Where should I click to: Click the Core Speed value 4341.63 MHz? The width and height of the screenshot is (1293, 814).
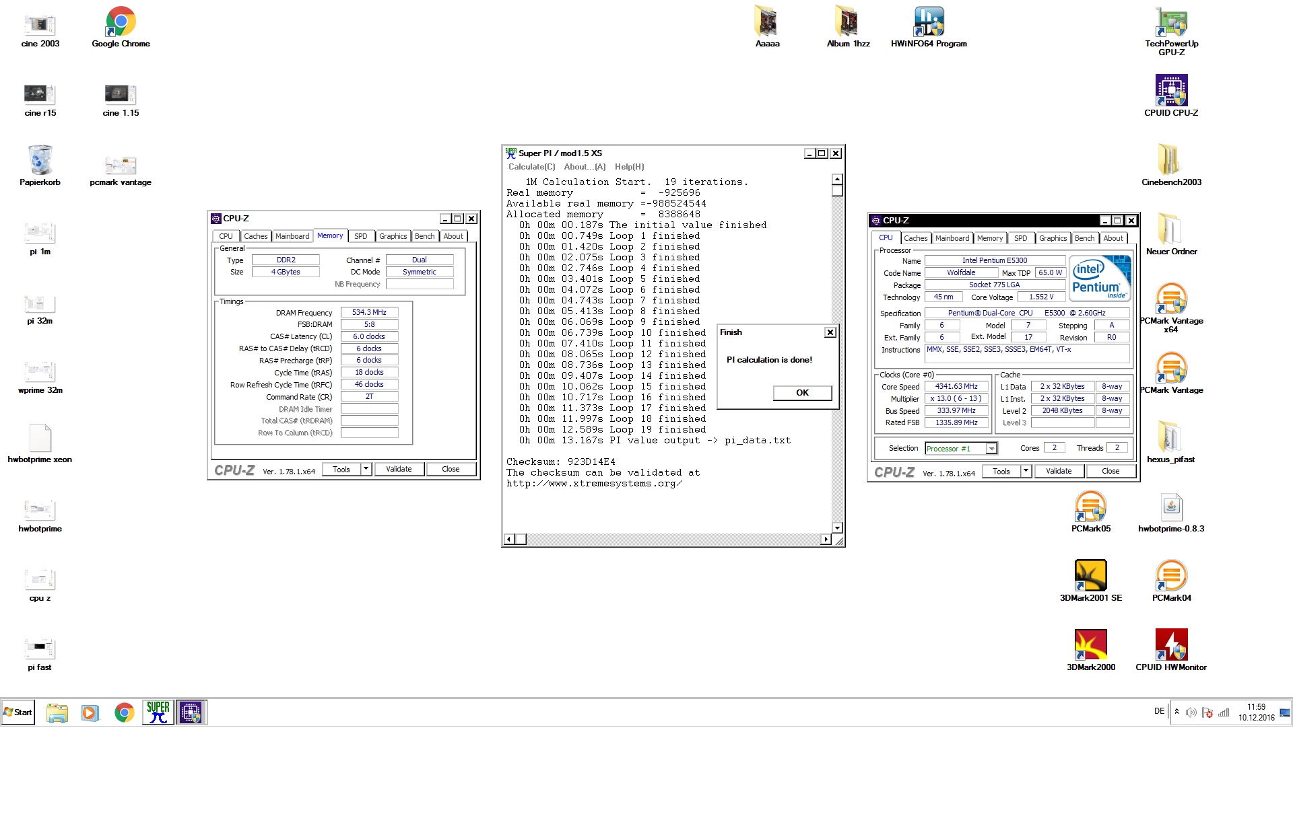[956, 386]
